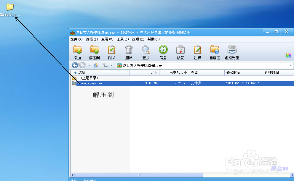Screen dimensions: 294x181
Task: Open the view mode dropdown arrow
Action: coord(112,65)
